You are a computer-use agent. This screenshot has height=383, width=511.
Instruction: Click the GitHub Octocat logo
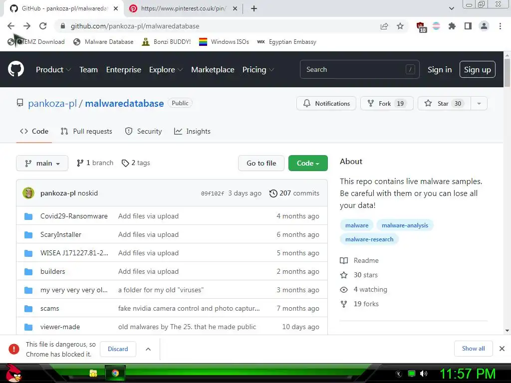15,69
